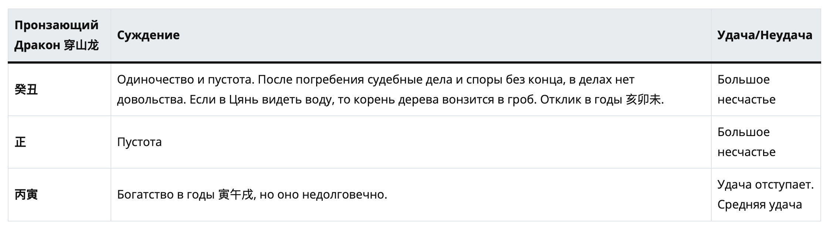Select the 癸丑 row label cell
The image size is (830, 230).
59,89
